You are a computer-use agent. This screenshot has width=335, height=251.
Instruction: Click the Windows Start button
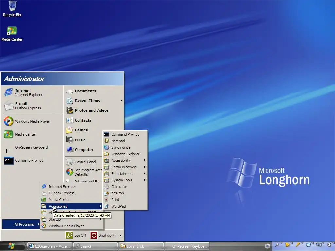pos(12,246)
